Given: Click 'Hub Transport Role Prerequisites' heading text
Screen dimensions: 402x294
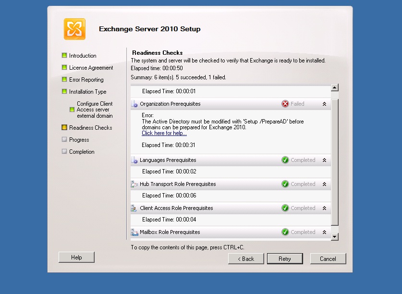Looking at the screenshot, I should point(178,184).
